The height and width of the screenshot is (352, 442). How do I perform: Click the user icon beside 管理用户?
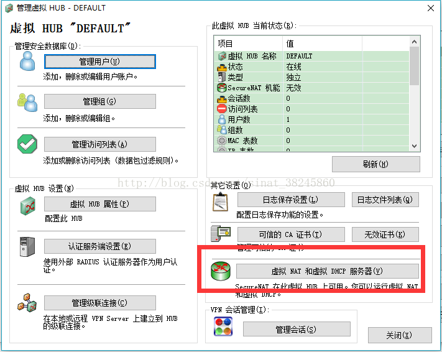(x=28, y=62)
